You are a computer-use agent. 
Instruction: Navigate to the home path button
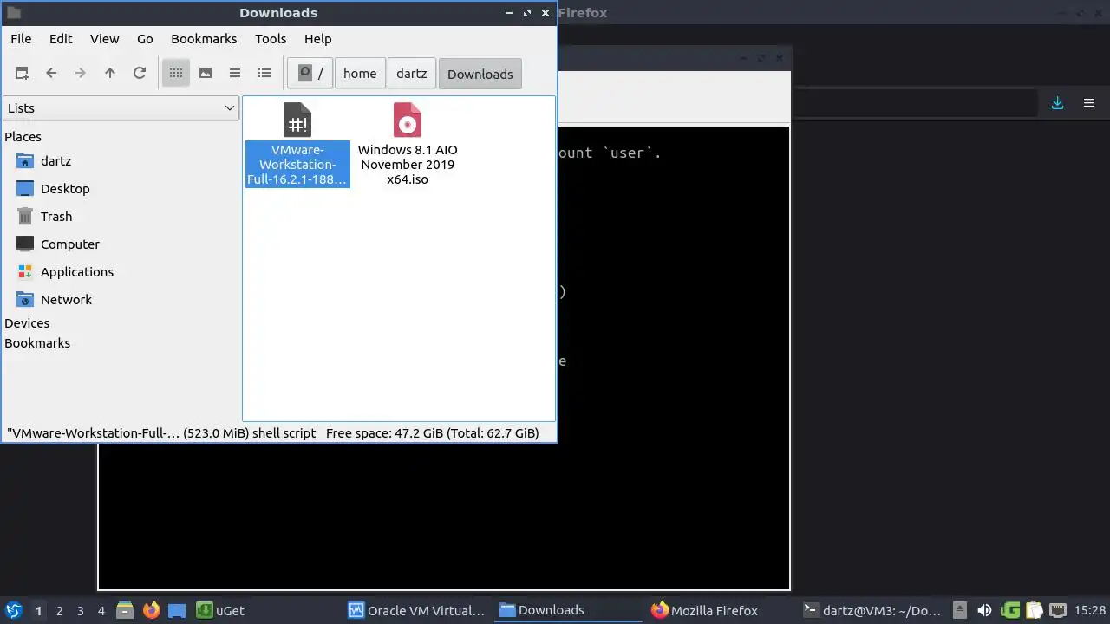pyautogui.click(x=360, y=74)
